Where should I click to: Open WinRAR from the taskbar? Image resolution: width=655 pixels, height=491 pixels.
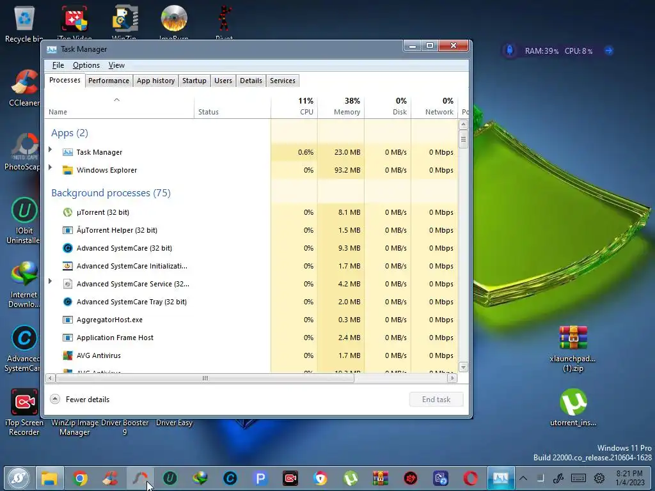click(x=381, y=478)
